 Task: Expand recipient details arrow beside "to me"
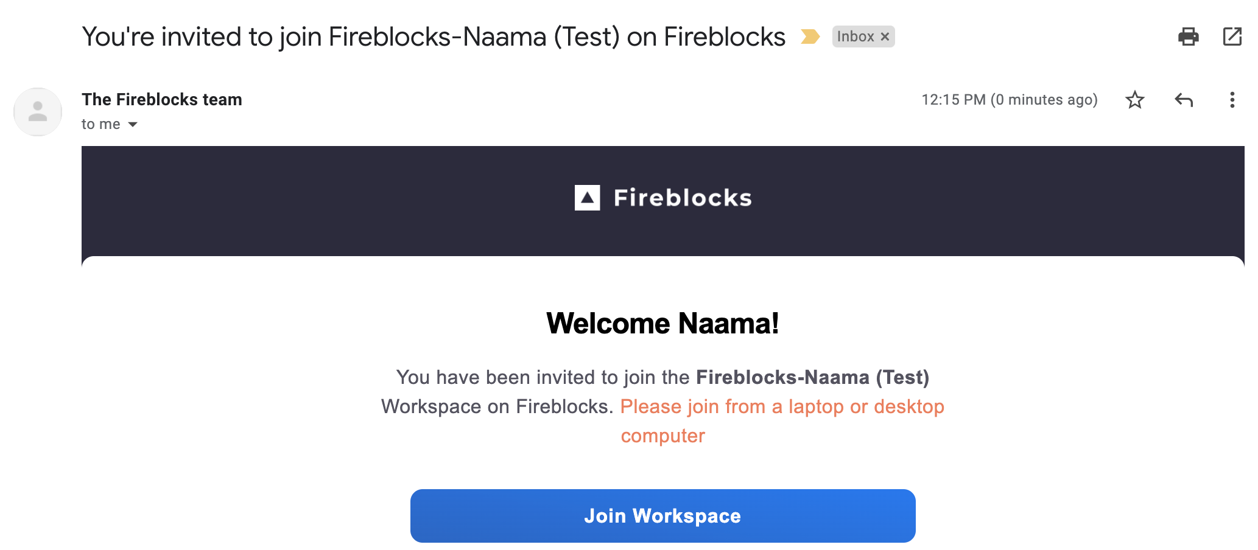click(133, 125)
